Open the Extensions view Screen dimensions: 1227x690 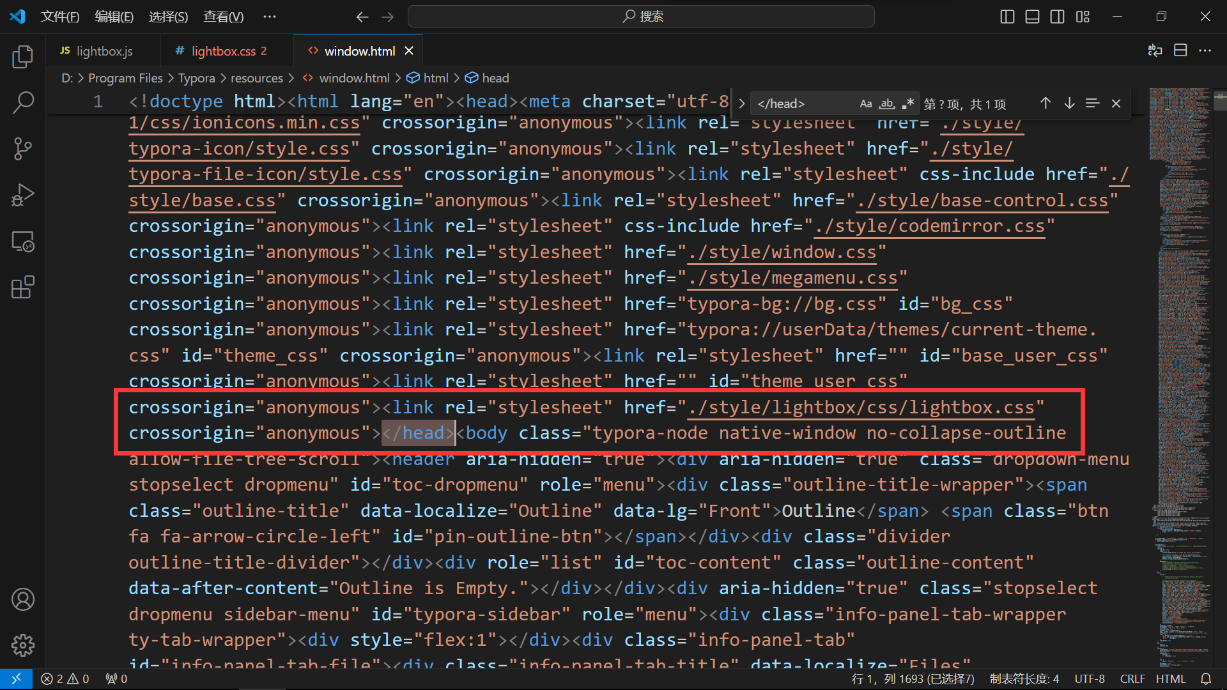point(23,287)
